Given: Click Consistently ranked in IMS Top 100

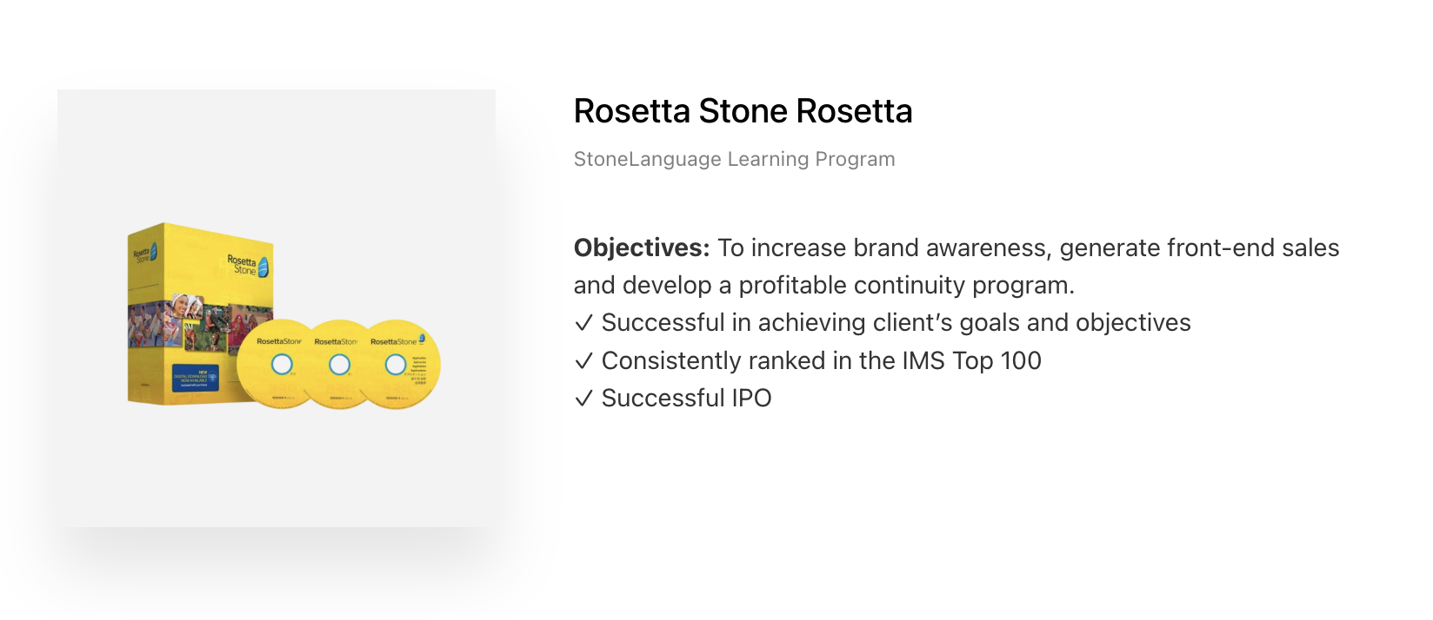Looking at the screenshot, I should point(822,360).
